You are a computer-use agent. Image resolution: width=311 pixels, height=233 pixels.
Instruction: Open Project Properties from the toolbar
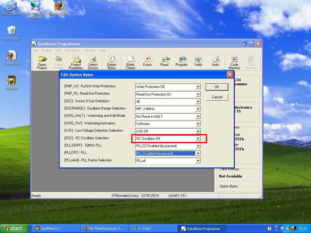click(x=76, y=62)
